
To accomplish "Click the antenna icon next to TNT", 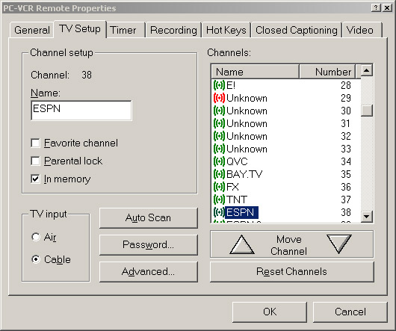I will (219, 199).
